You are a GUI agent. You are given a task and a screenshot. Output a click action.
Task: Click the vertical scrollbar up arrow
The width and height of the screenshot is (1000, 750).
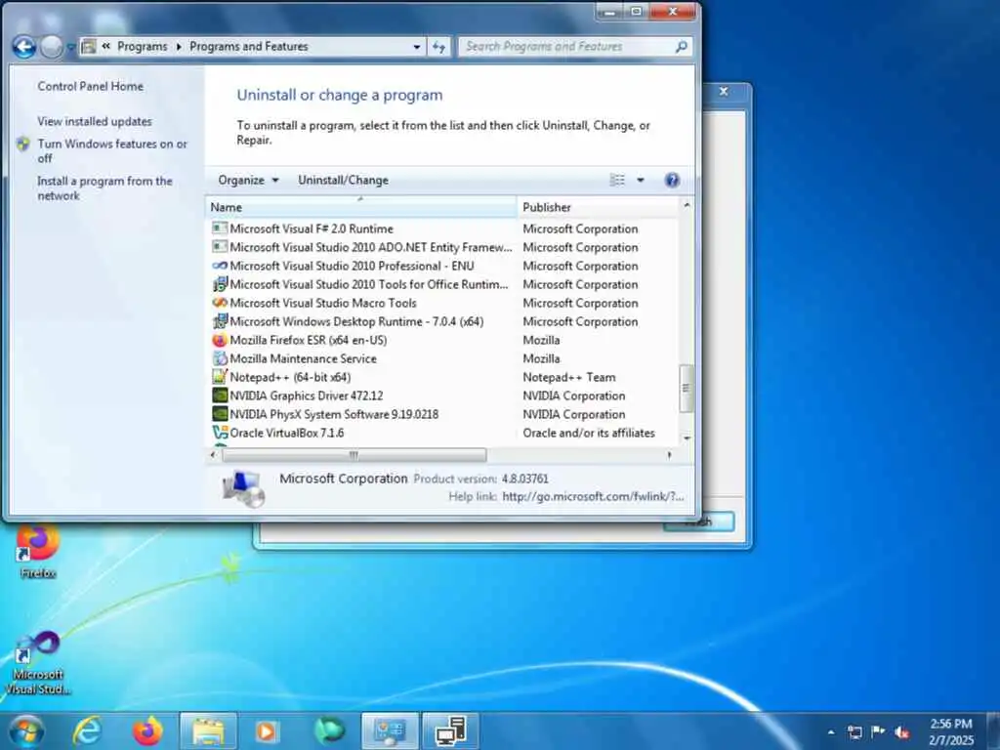[687, 205]
